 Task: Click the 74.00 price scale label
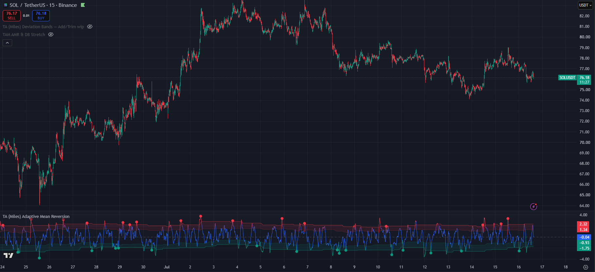point(585,100)
